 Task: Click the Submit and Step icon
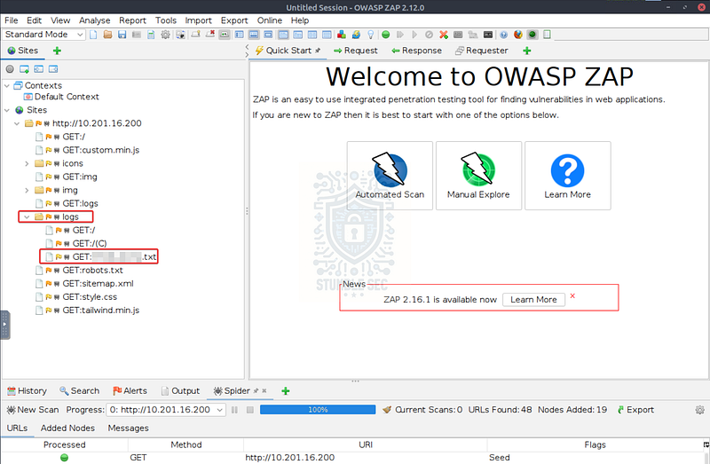[x=400, y=35]
